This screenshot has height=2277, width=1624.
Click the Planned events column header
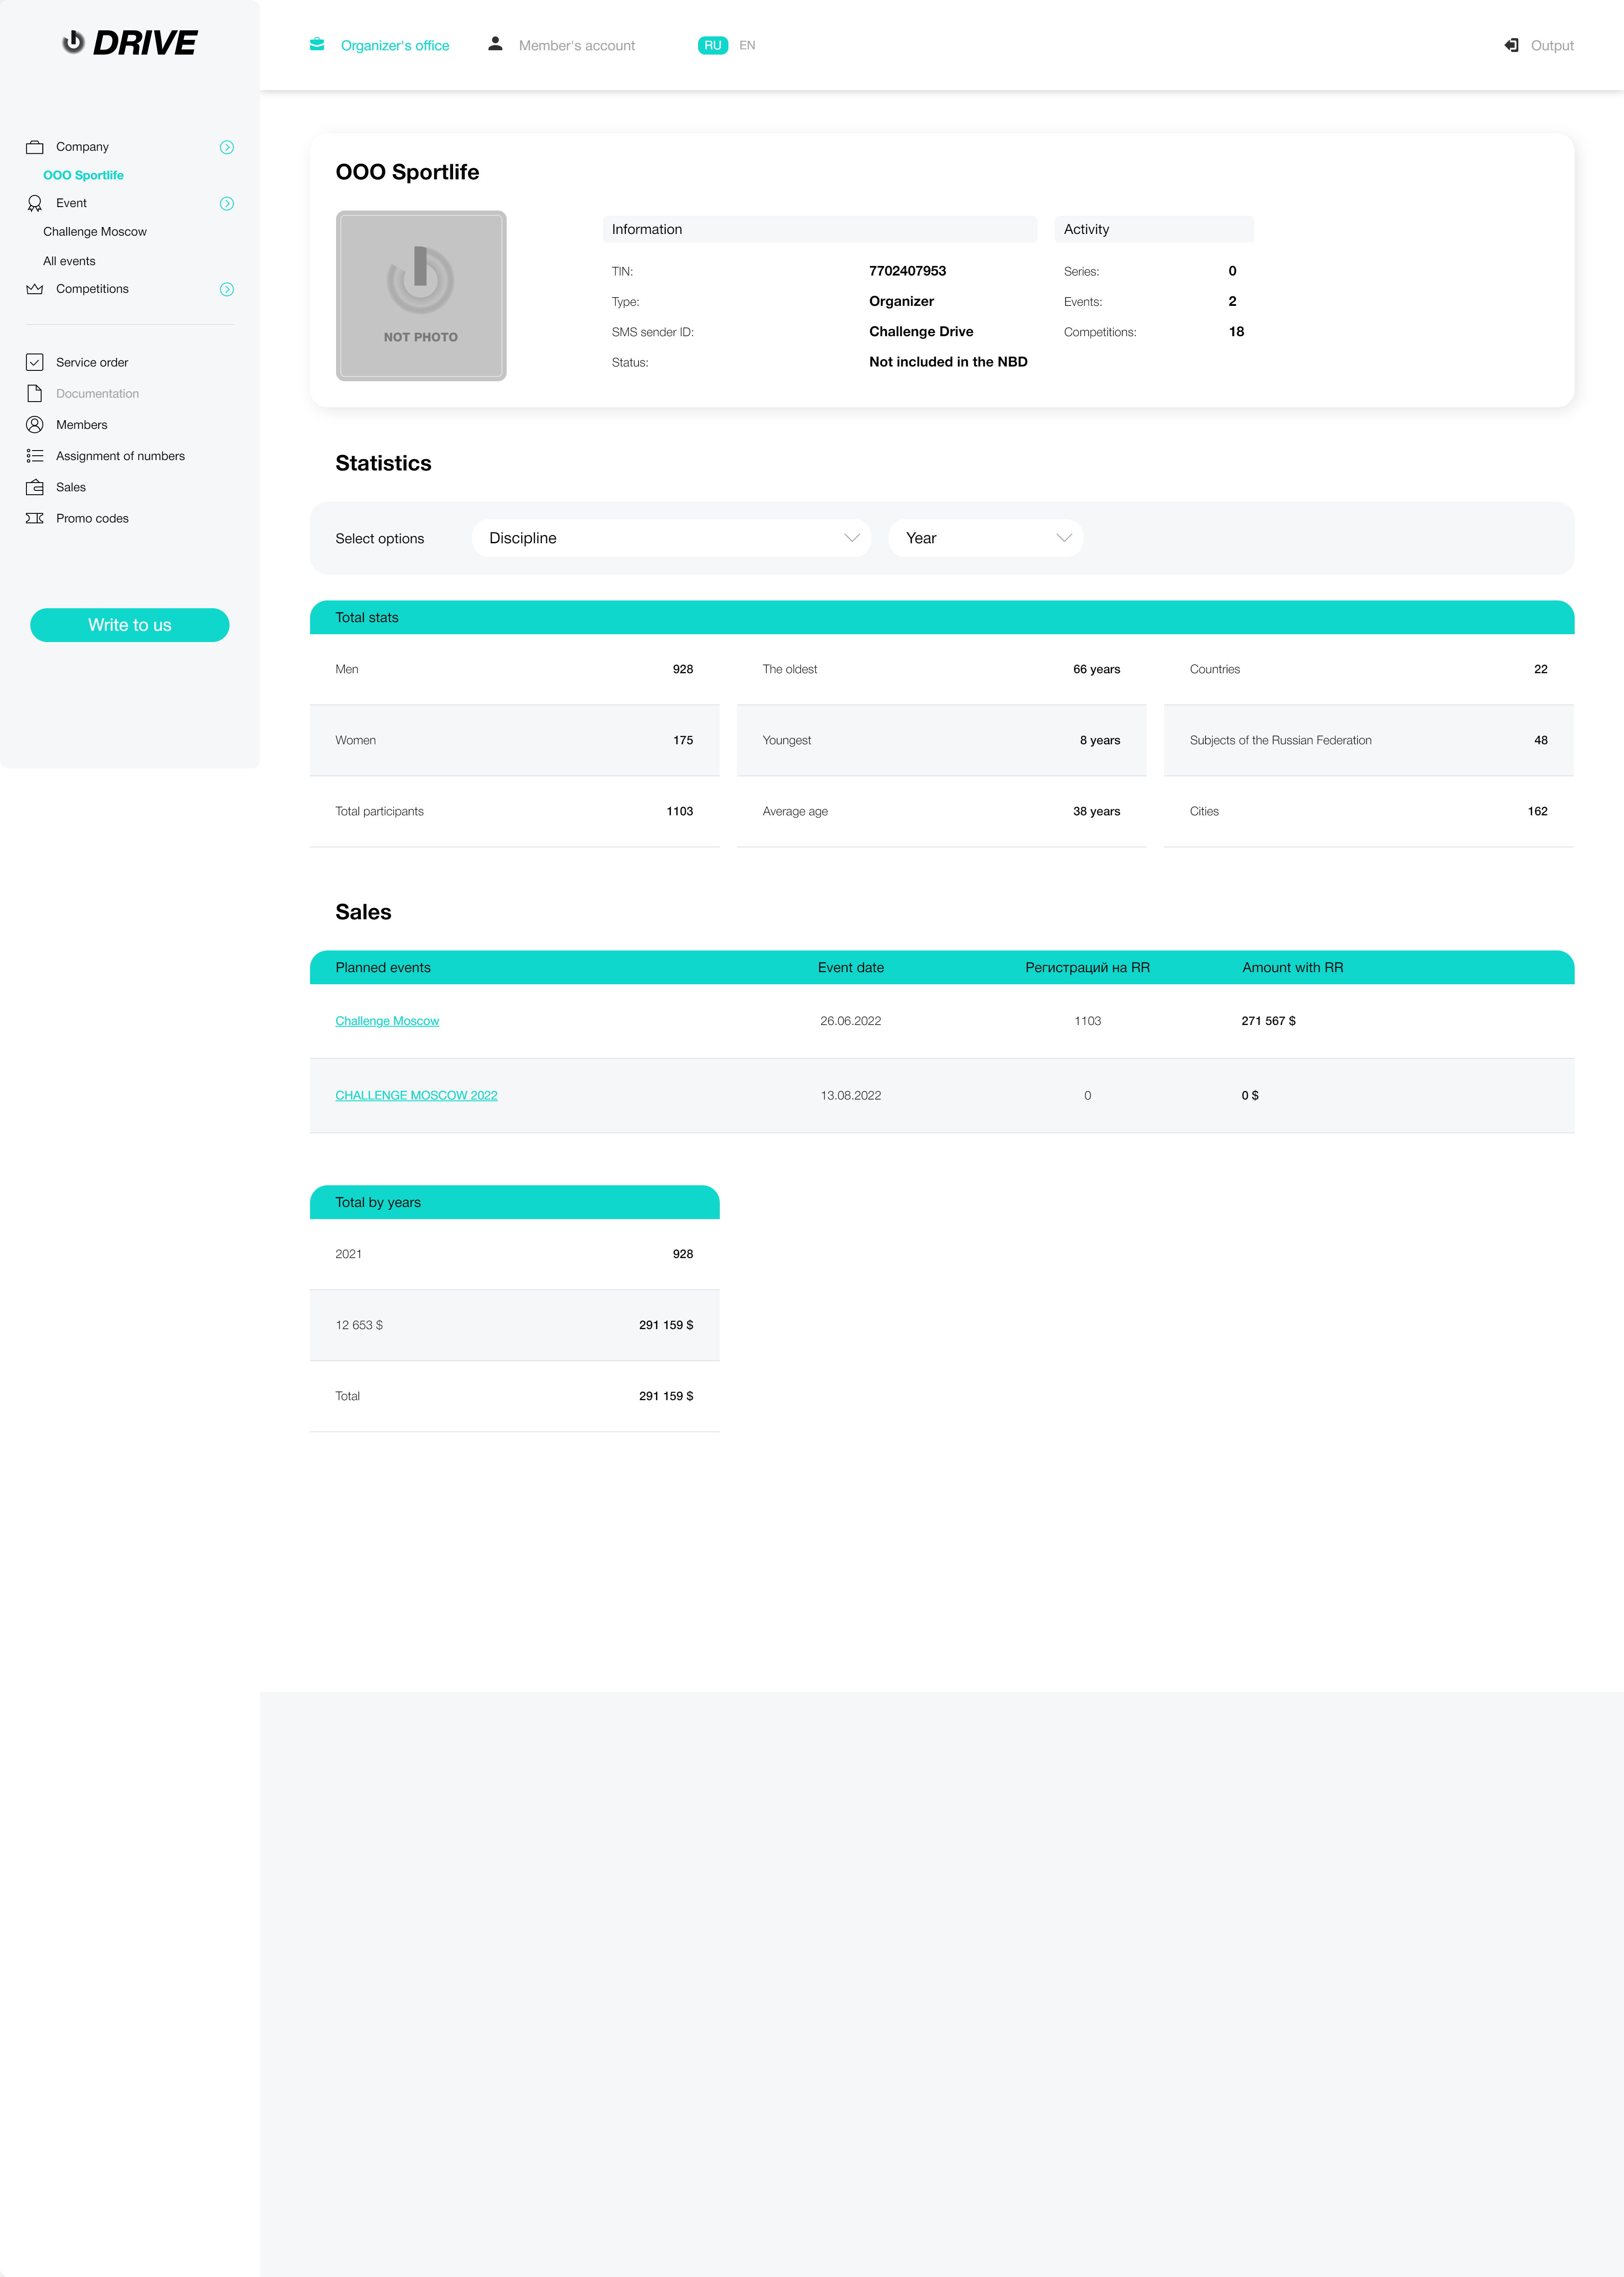[x=383, y=967]
